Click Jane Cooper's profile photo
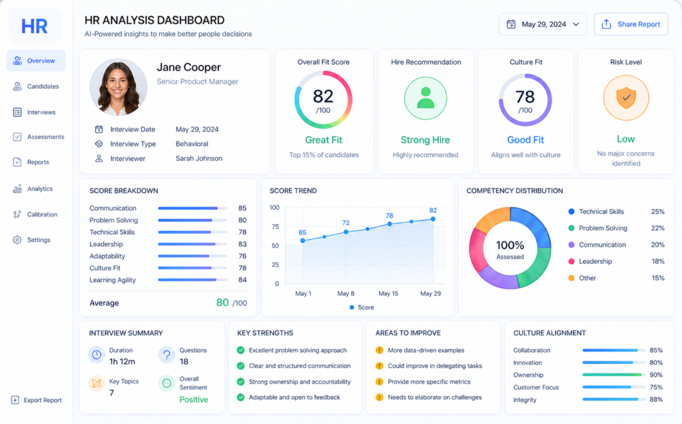The width and height of the screenshot is (682, 424). pyautogui.click(x=119, y=87)
